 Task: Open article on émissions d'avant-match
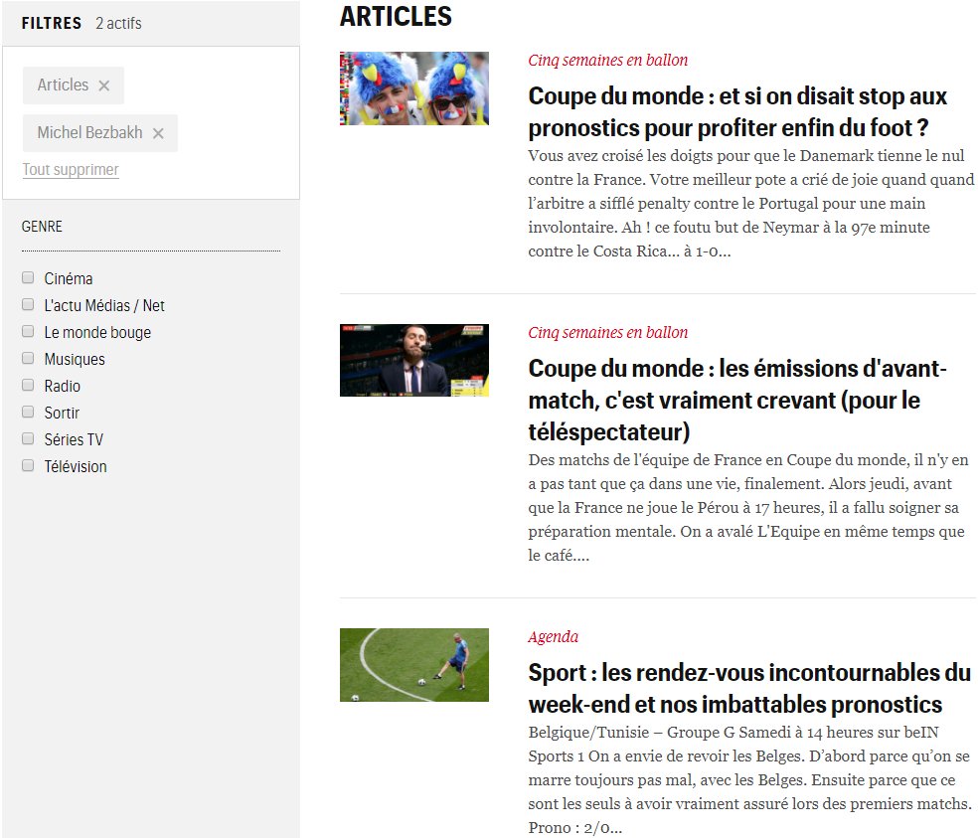point(737,400)
